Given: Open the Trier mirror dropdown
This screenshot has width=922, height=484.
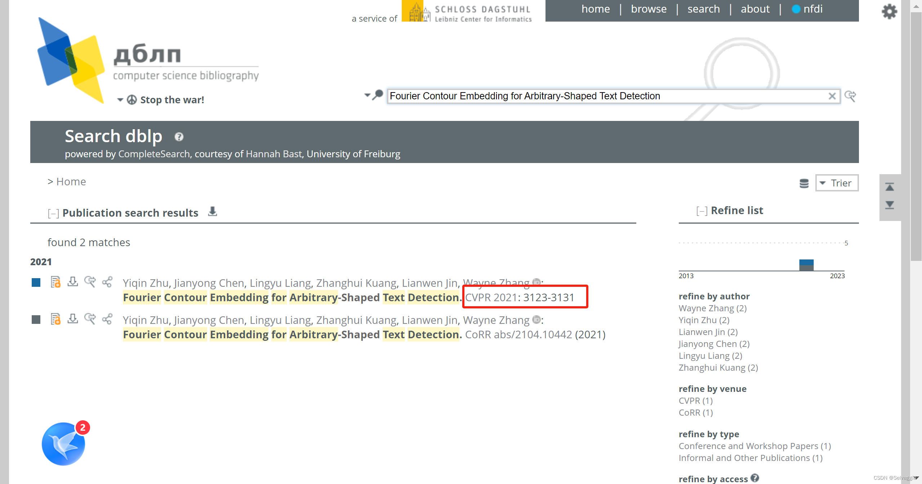Looking at the screenshot, I should tap(837, 183).
